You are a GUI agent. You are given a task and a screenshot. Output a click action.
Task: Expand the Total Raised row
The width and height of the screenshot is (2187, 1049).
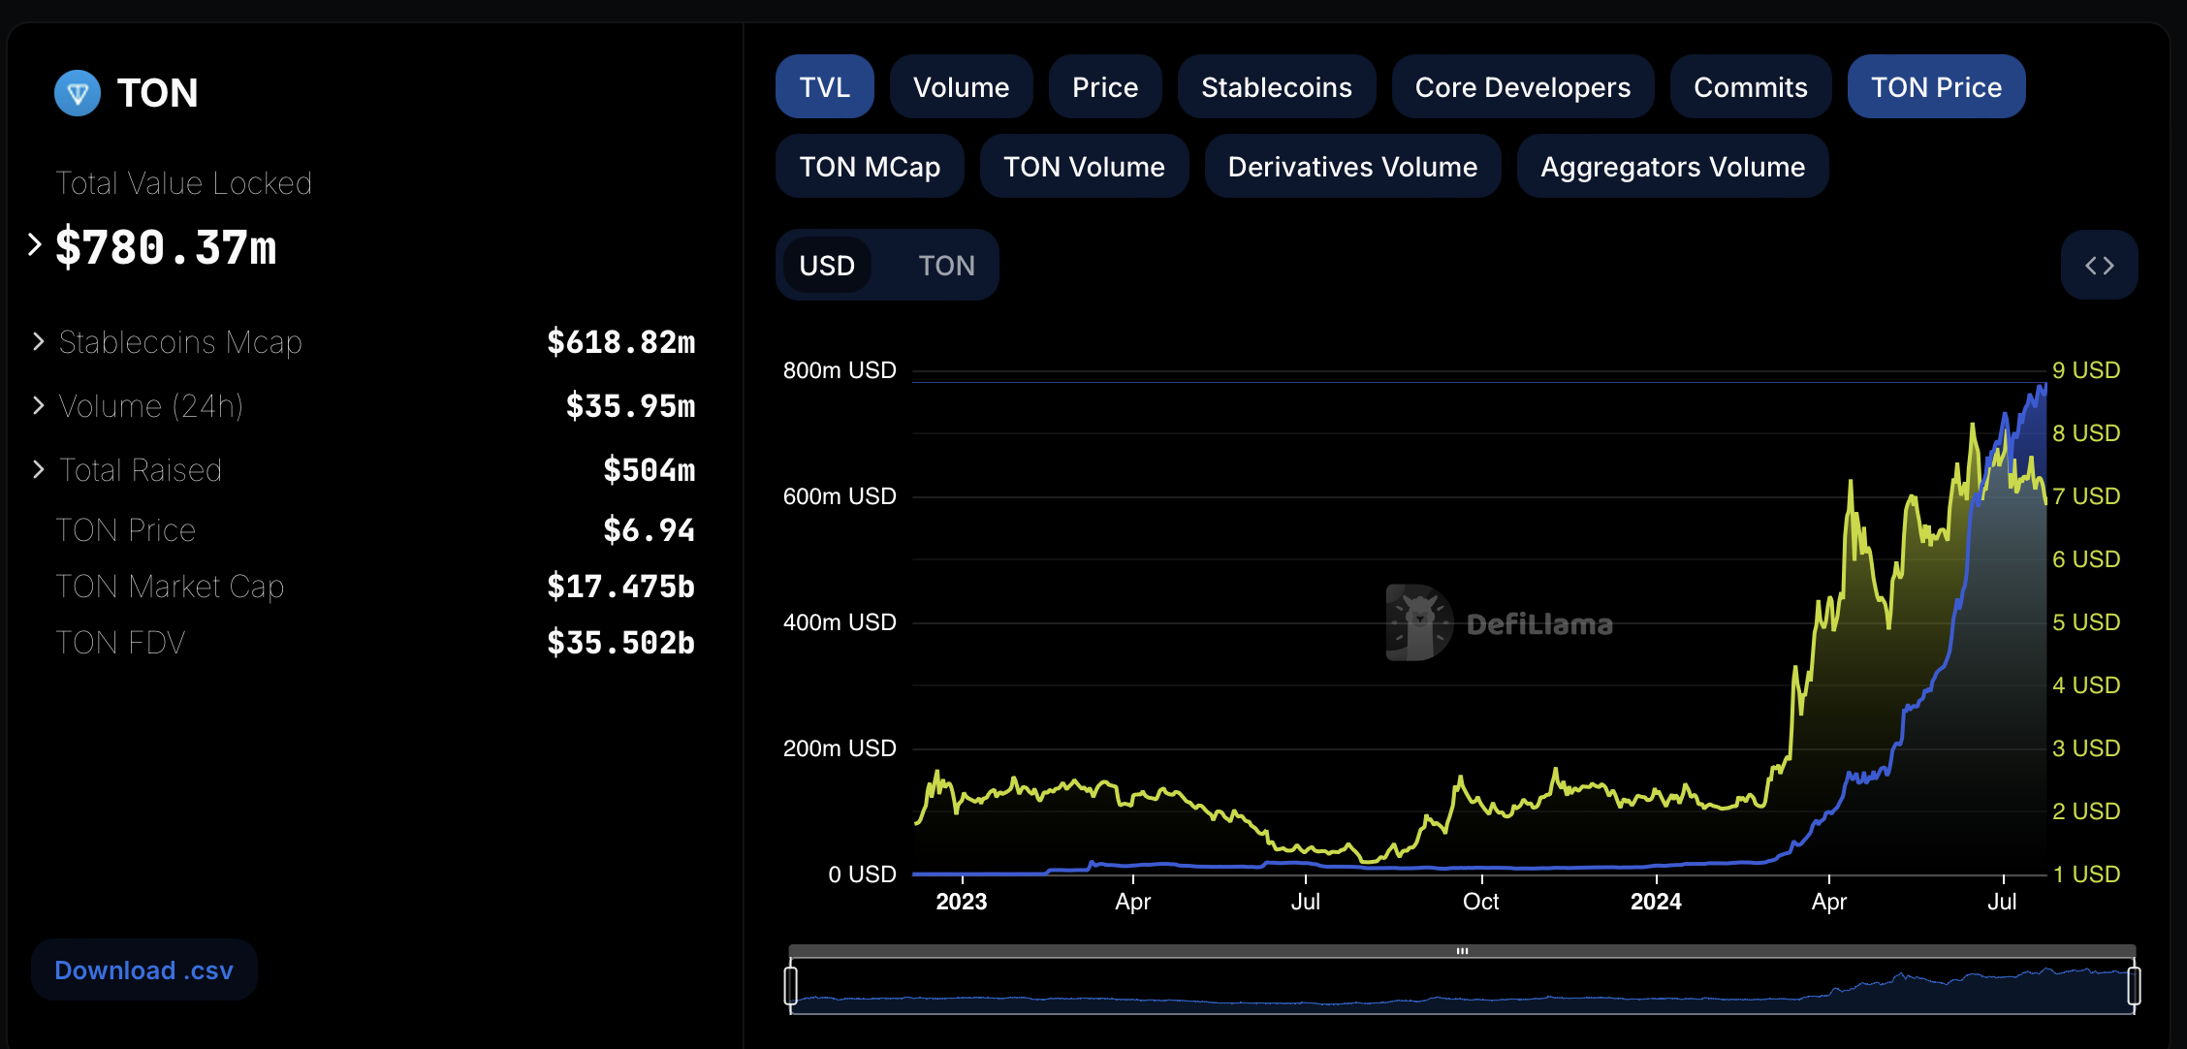(38, 469)
